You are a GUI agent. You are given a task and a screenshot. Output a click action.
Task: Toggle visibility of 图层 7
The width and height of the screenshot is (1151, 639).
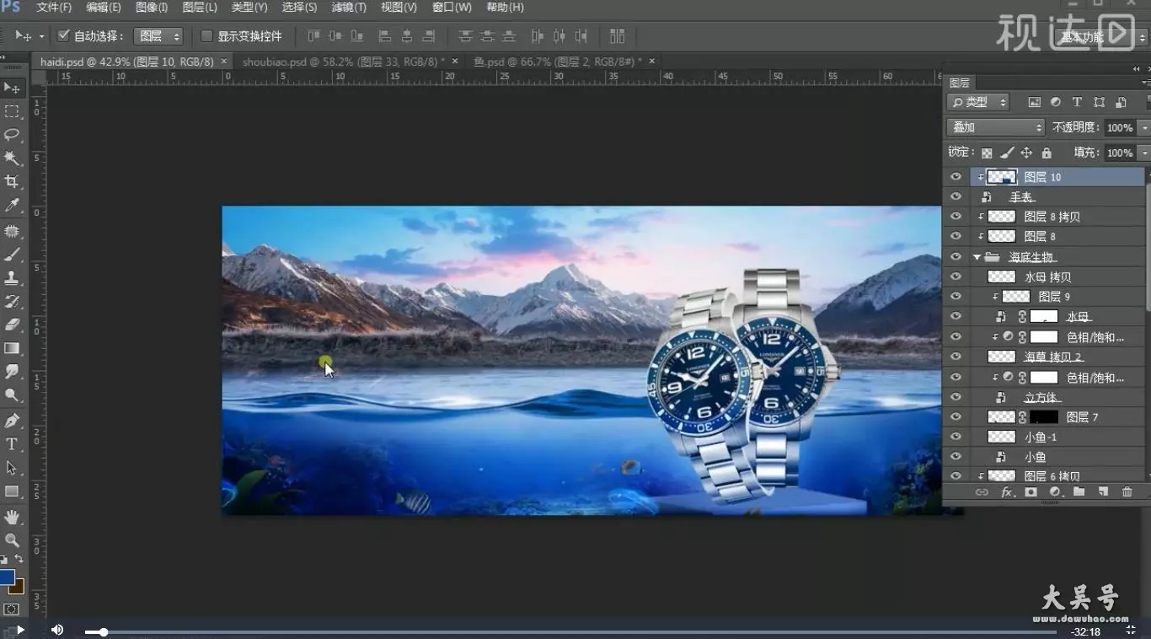[x=956, y=417]
